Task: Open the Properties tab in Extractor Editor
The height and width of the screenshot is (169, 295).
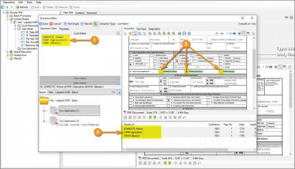Action: point(64,28)
